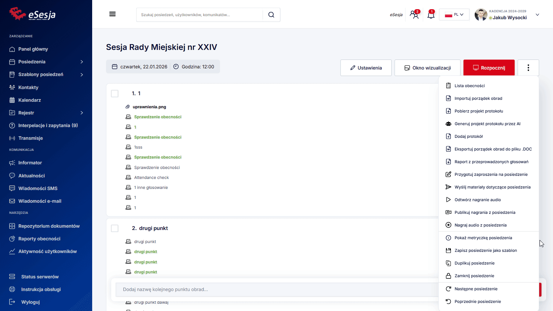
Task: Click the paperclip icon beside uprawnienia.png
Action: 128,107
